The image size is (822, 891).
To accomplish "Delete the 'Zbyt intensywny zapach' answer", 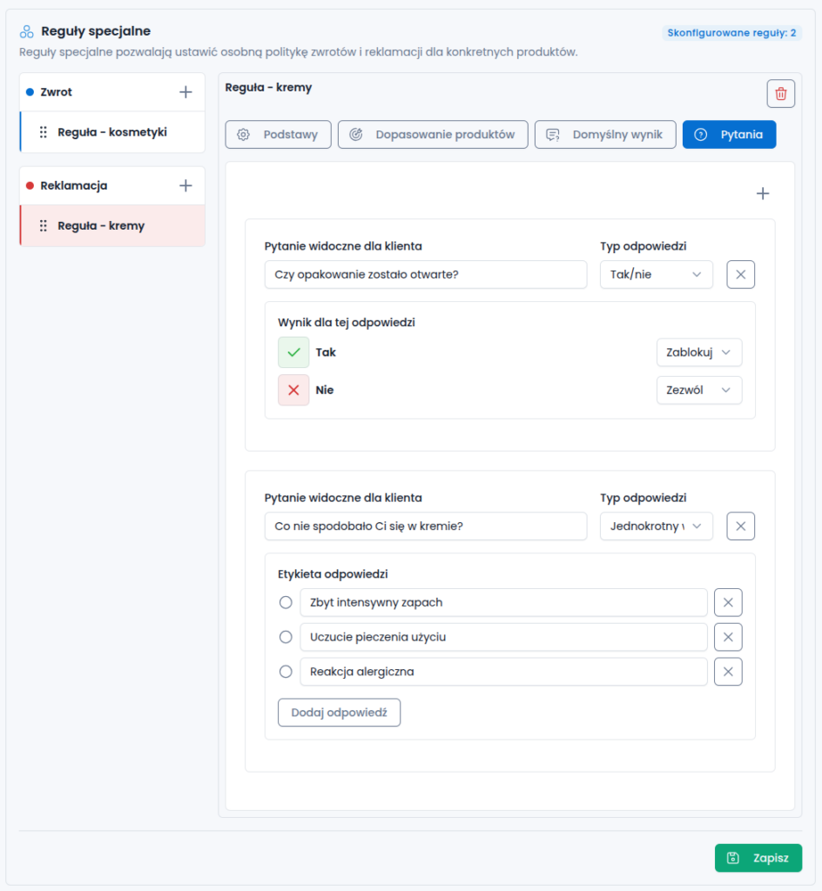I will [x=728, y=602].
